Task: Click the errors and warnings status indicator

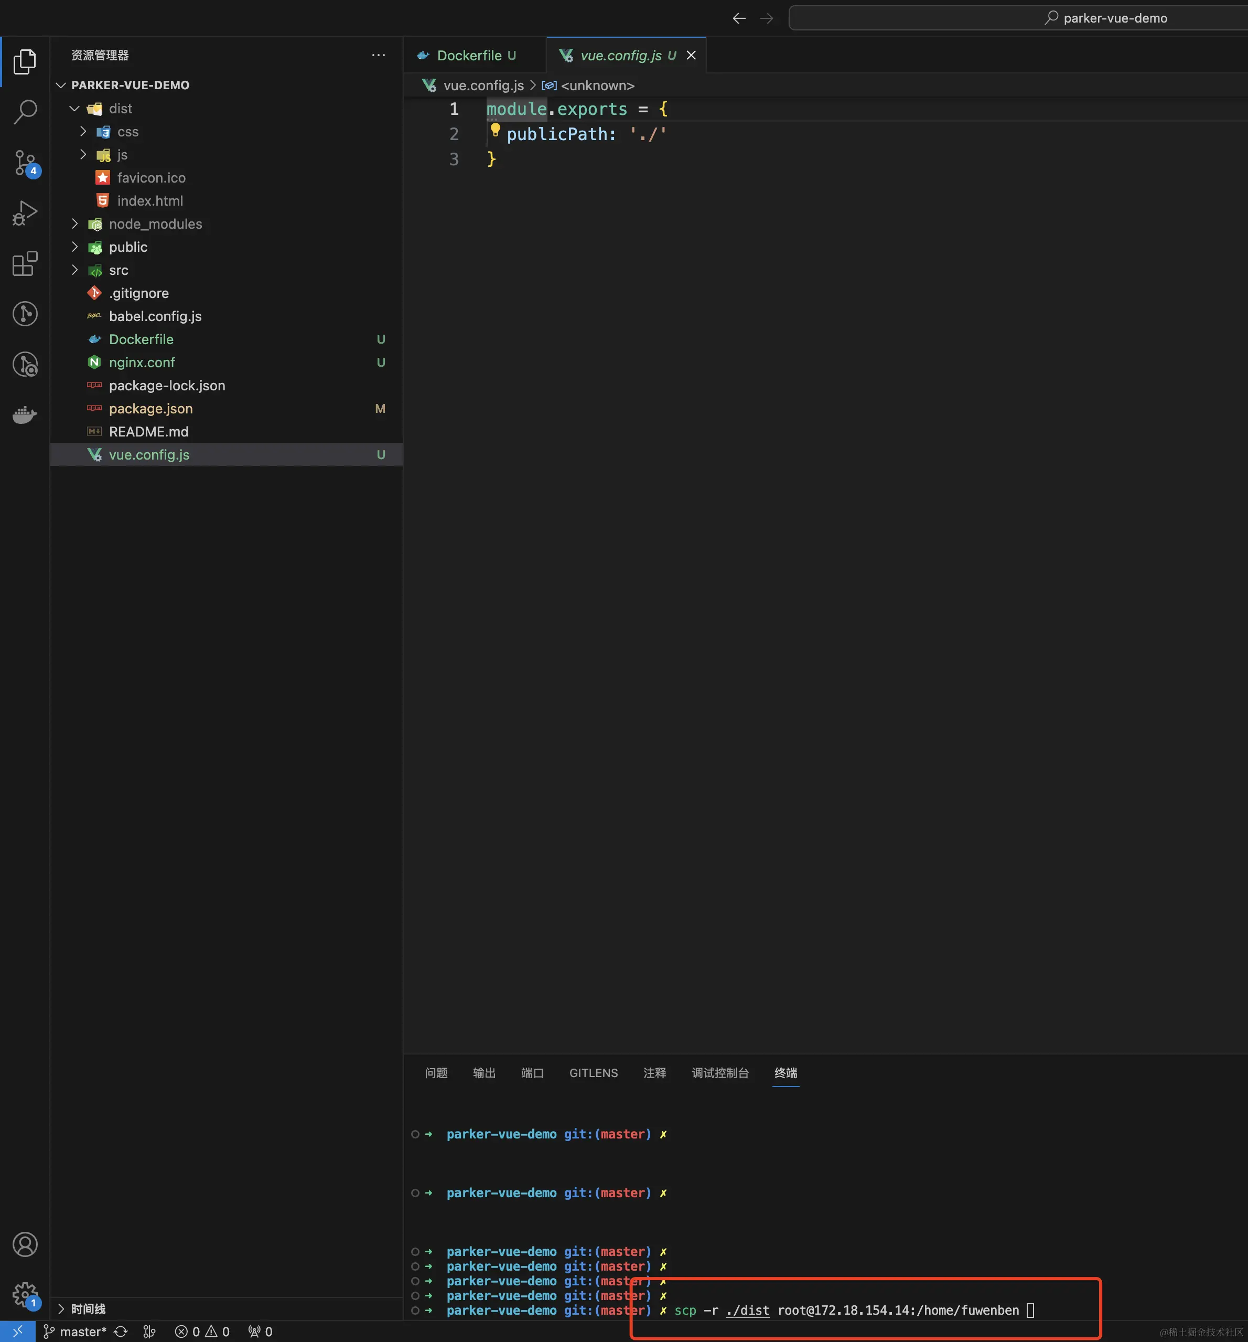Action: [x=202, y=1331]
